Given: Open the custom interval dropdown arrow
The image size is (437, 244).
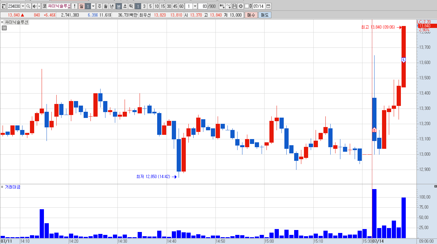Looking at the screenshot, I should click(x=195, y=6).
